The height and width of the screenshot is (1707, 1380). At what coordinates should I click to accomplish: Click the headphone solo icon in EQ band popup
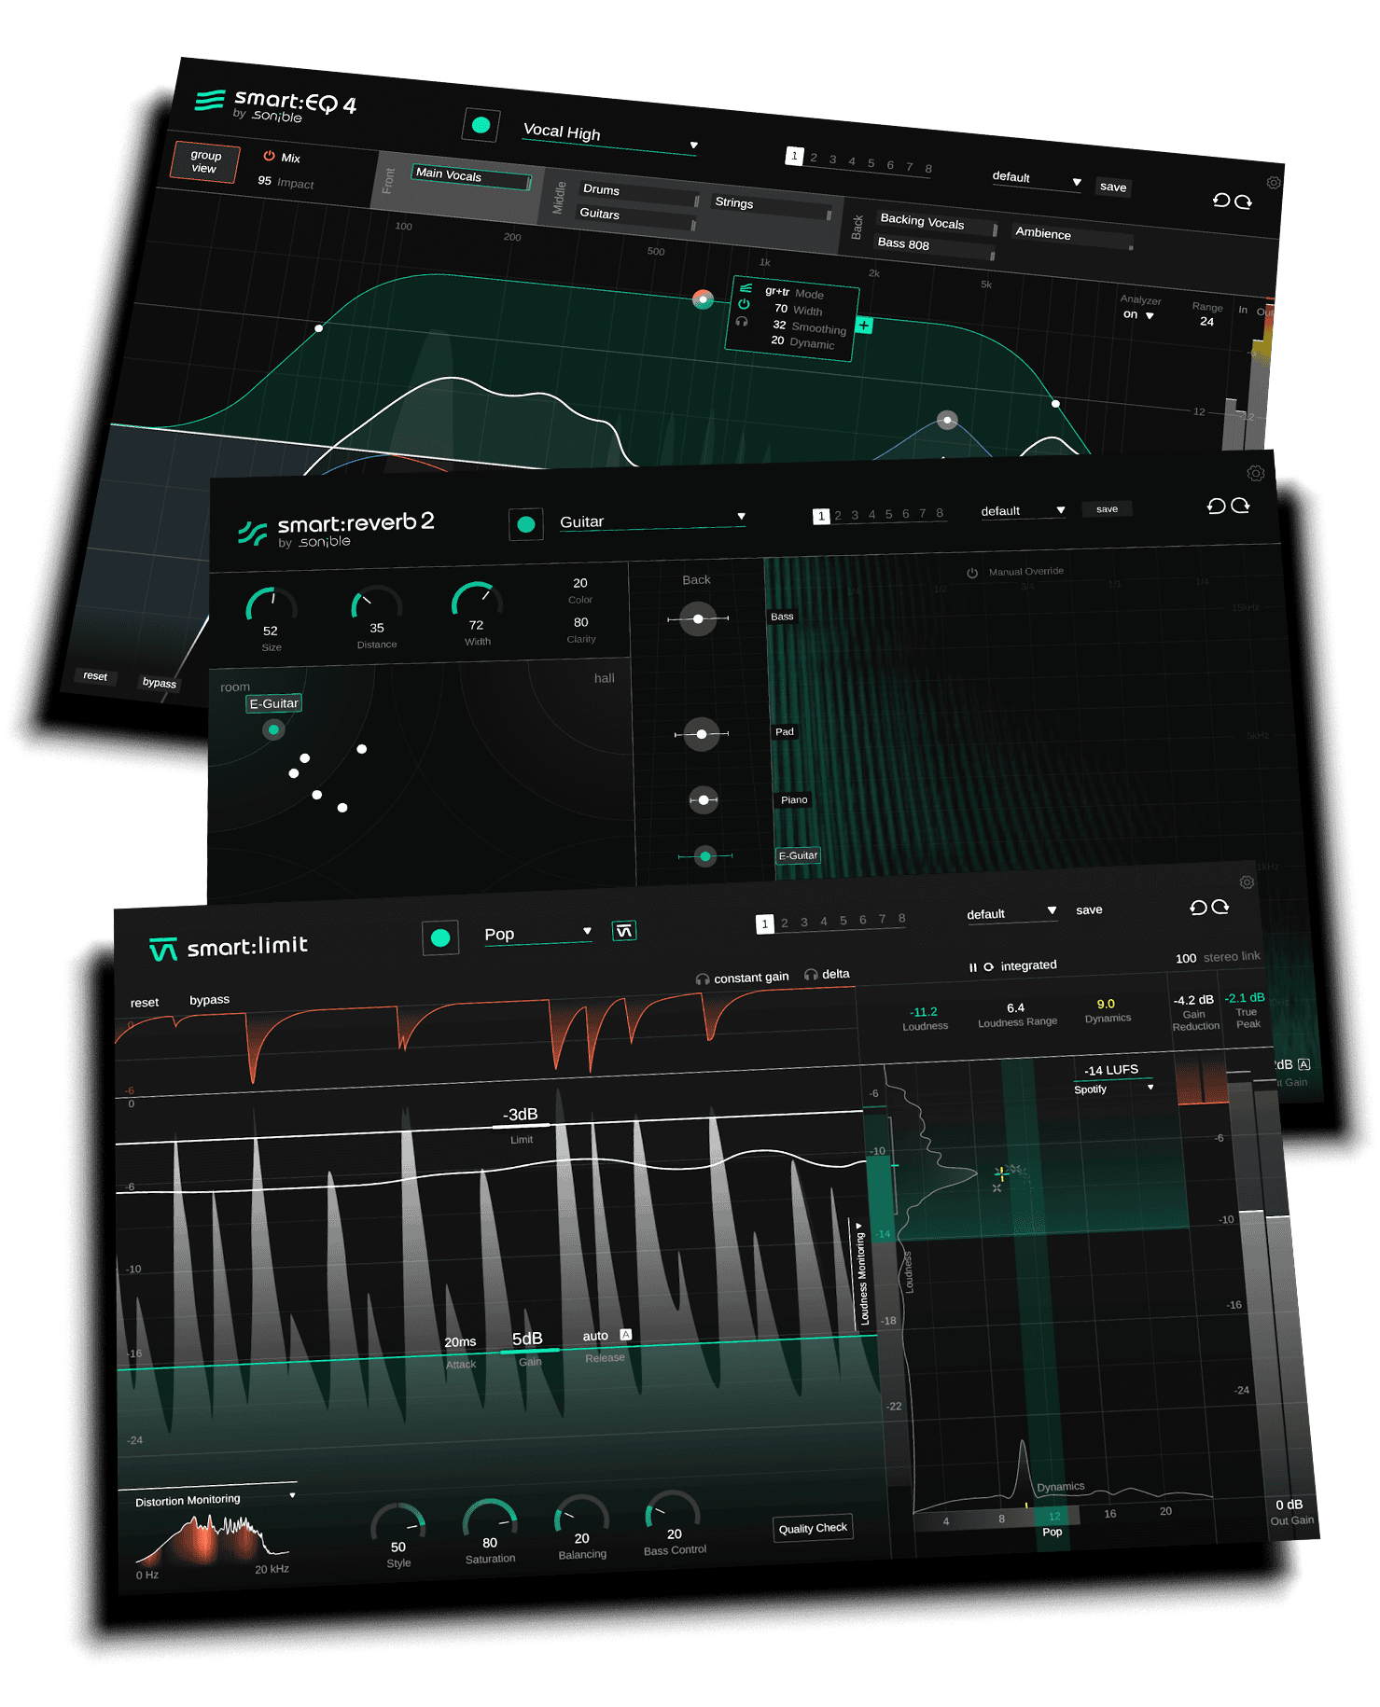pyautogui.click(x=742, y=321)
